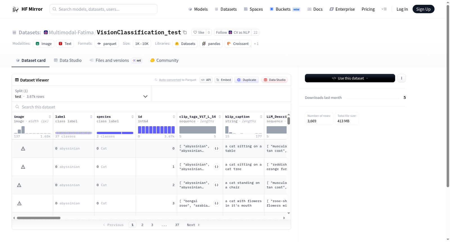The width and height of the screenshot is (450, 242).
Task: Sort by the blip_caption column arrows
Action: (x=261, y=117)
